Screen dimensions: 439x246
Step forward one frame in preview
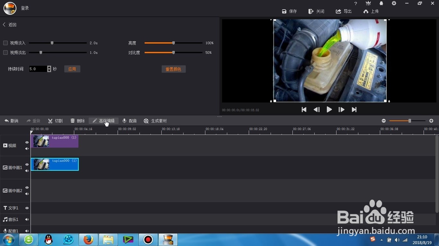341,110
